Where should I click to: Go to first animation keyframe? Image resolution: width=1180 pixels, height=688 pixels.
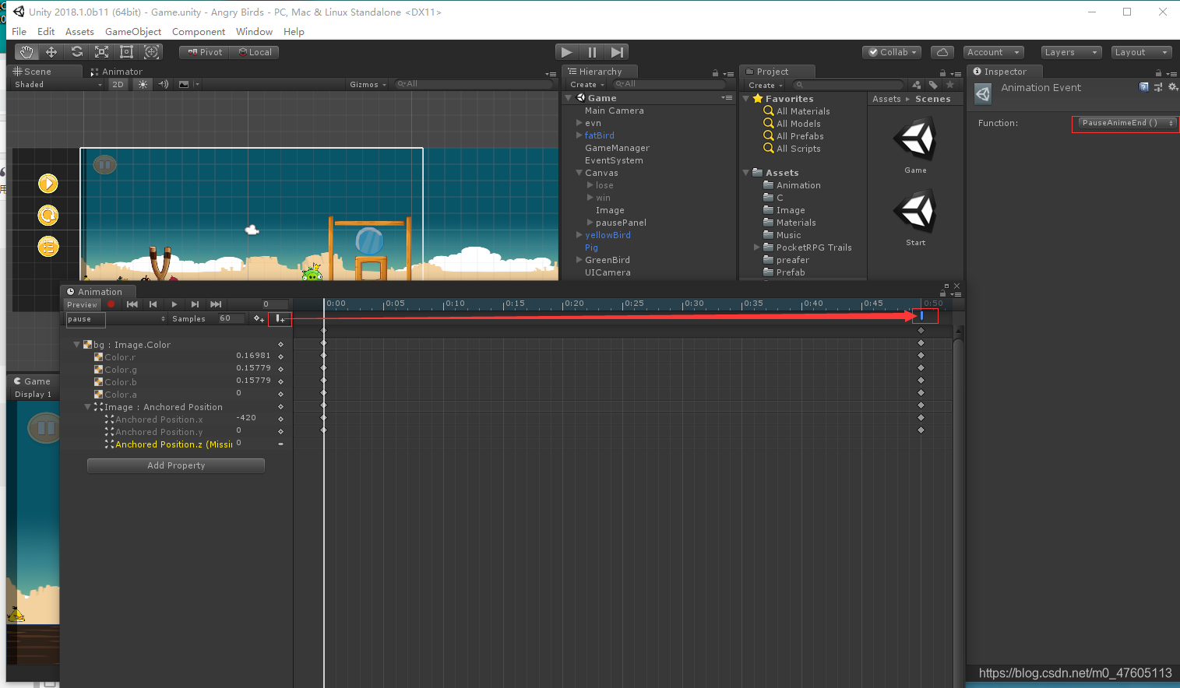pos(132,304)
